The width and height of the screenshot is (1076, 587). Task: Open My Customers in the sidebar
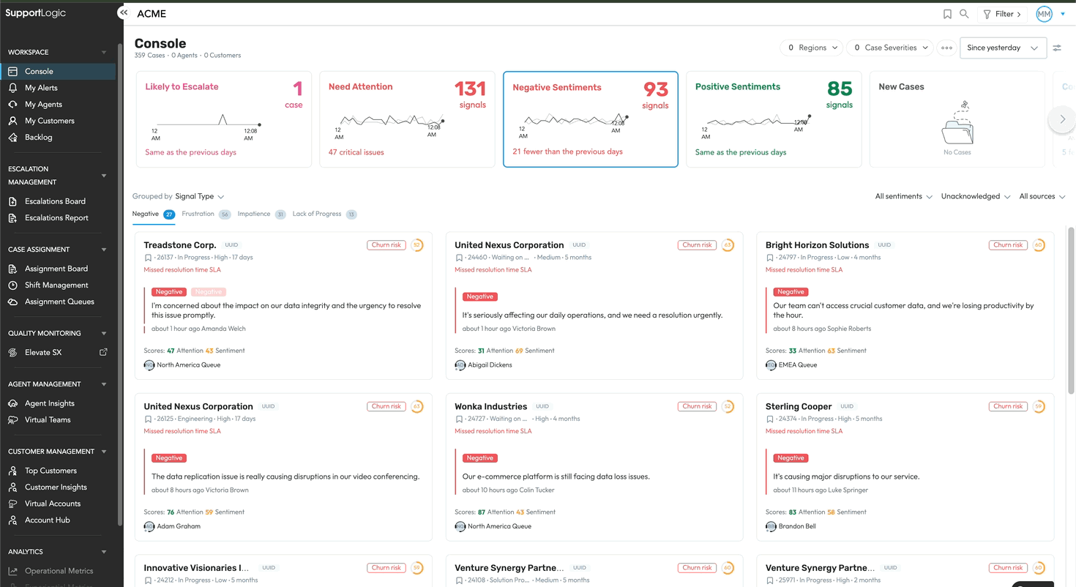coord(49,121)
